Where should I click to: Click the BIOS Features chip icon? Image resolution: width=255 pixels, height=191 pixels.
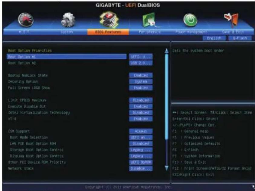coord(109,20)
